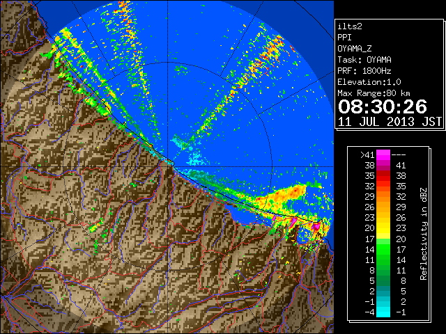Click the '-4' value at the legend bottom

tap(369, 312)
